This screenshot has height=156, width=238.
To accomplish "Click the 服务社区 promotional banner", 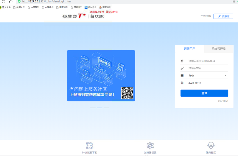I will 101,76.
